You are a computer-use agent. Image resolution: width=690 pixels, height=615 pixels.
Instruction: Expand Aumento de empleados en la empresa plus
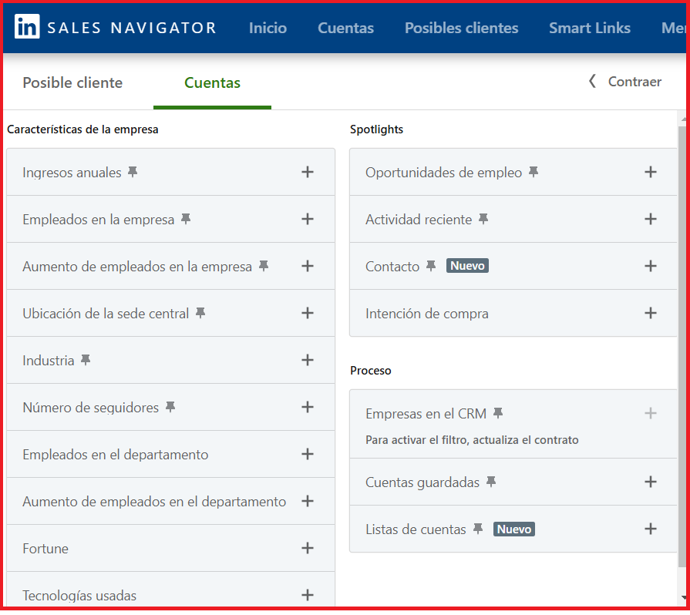point(308,266)
